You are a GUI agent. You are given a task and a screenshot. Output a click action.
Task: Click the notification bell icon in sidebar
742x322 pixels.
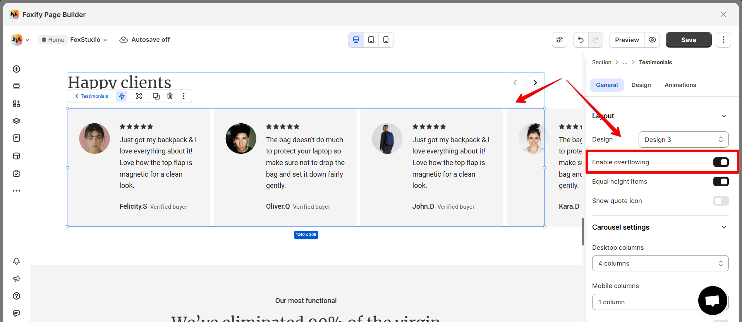click(16, 261)
